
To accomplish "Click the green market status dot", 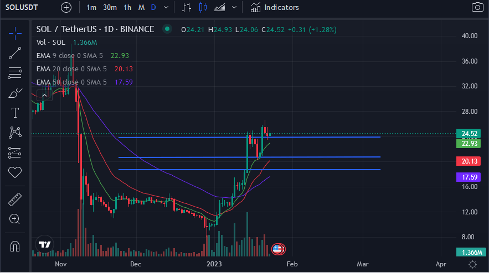I will click(x=167, y=29).
